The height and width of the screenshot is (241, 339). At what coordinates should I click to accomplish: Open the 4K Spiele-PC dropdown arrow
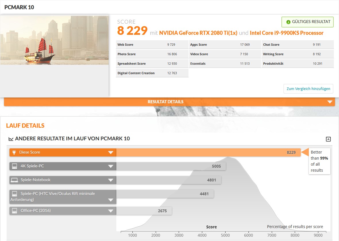pos(111,166)
